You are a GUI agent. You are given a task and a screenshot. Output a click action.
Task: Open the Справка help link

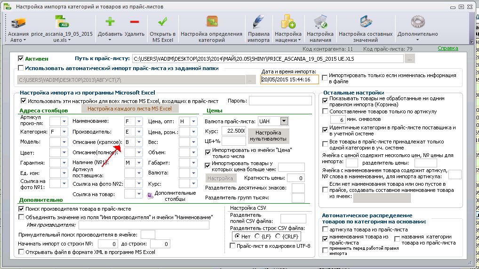click(x=447, y=48)
